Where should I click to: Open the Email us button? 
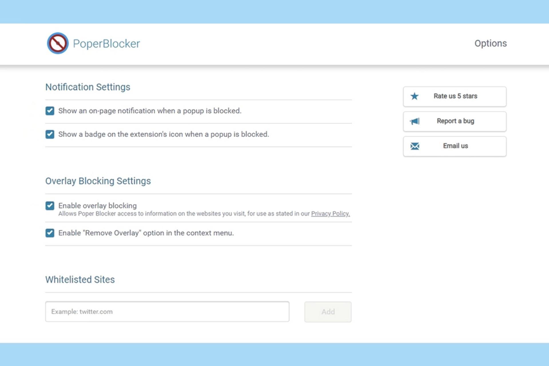point(455,146)
